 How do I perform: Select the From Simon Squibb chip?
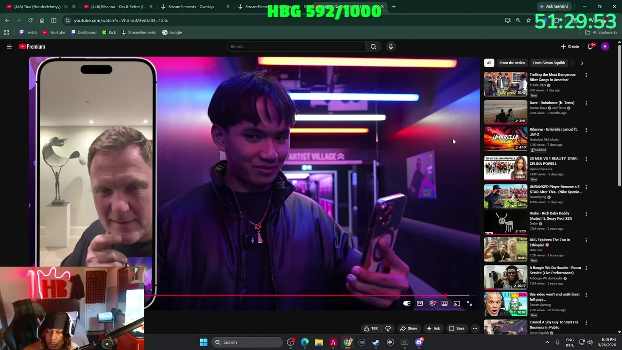coord(549,63)
